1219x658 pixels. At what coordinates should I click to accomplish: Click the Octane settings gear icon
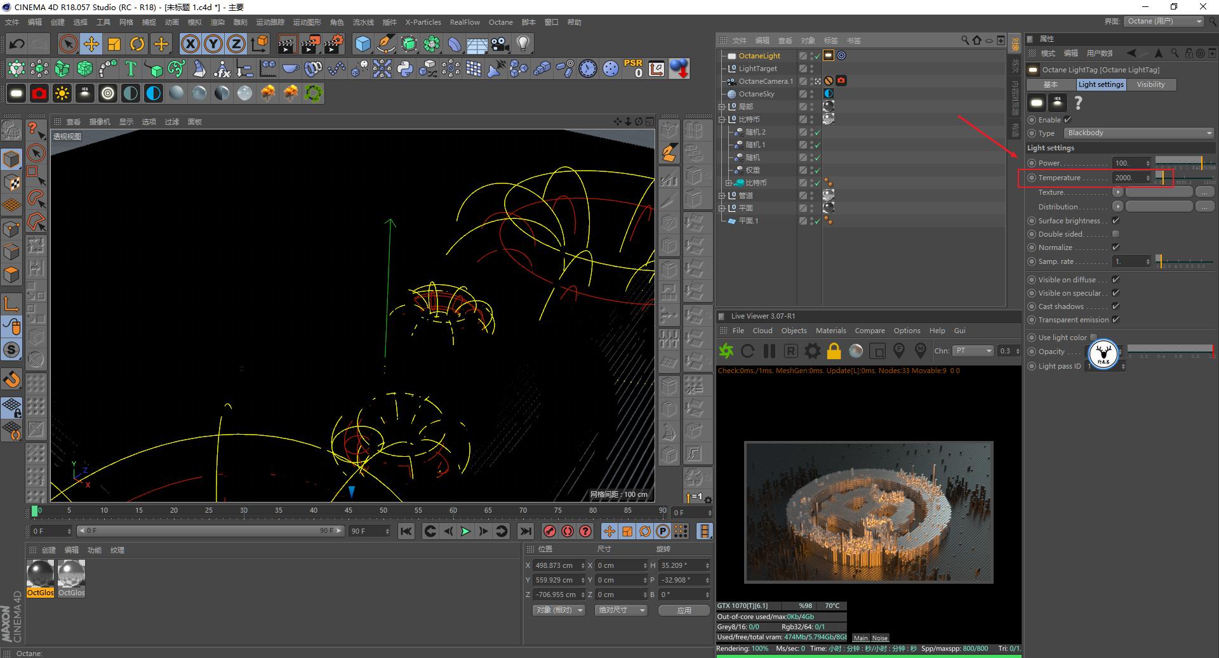(x=812, y=351)
